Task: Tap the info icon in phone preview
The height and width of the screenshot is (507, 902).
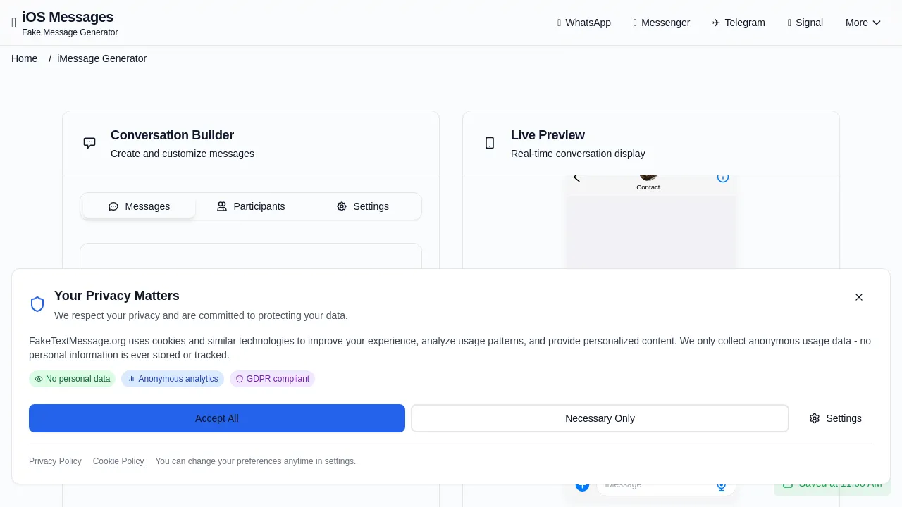Action: (x=723, y=177)
